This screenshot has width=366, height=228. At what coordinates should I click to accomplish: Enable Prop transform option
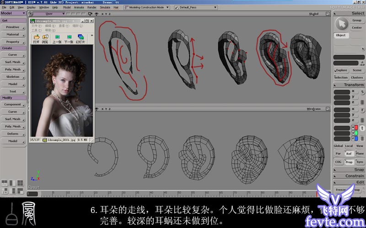click(349, 162)
